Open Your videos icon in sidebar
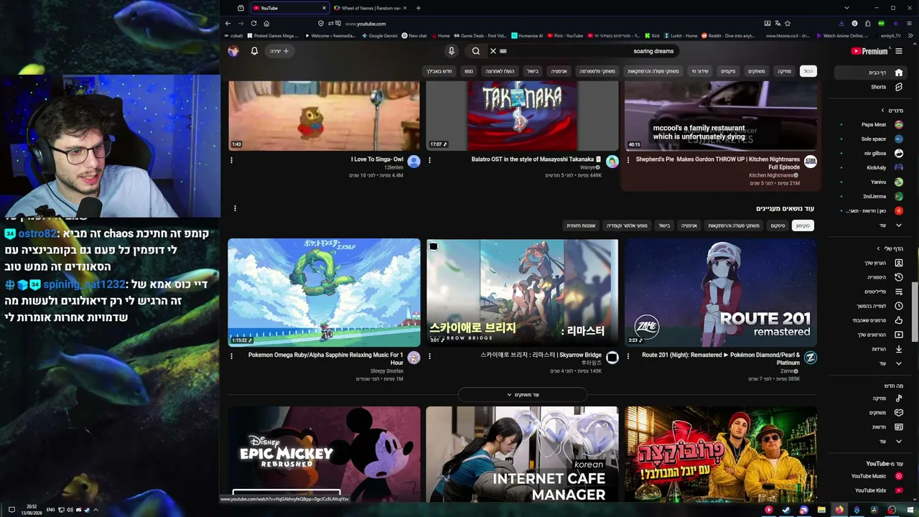 (899, 335)
